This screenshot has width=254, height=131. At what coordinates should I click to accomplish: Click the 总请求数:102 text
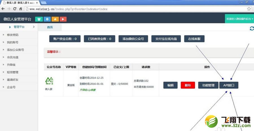click(141, 81)
